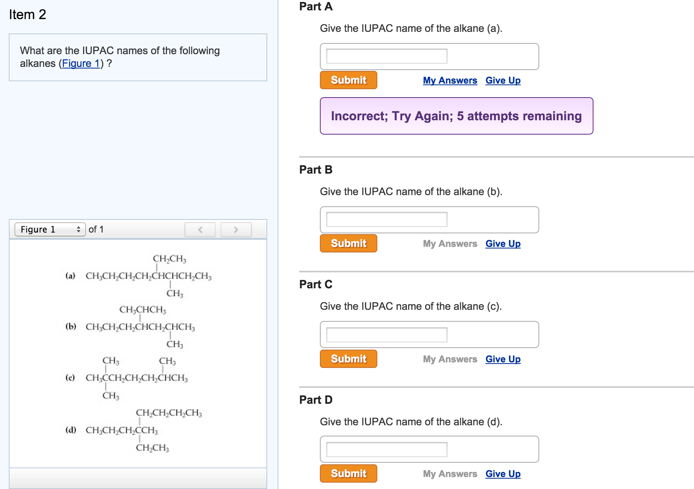
Task: Click the 'Part A' heading
Action: click(x=316, y=6)
